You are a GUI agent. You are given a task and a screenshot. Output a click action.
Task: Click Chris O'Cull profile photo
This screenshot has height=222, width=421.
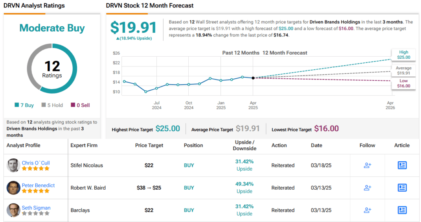(14, 165)
